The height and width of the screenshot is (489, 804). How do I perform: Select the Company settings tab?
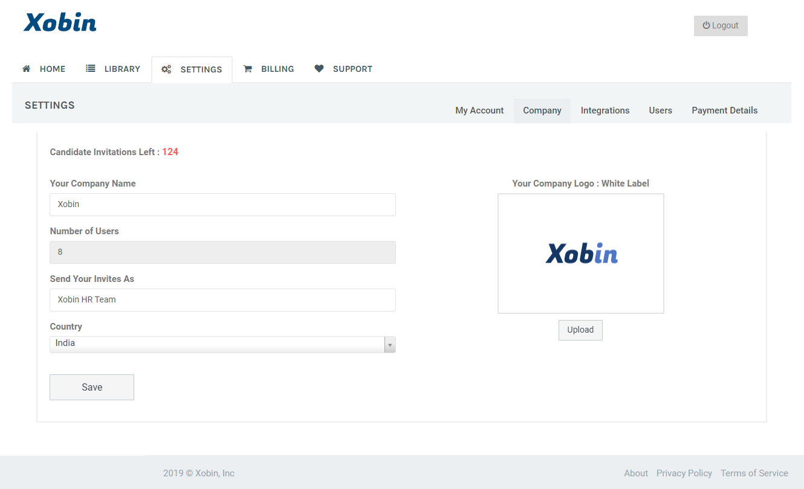coord(542,110)
